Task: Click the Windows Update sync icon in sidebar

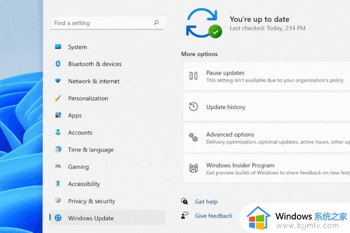Action: point(58,218)
